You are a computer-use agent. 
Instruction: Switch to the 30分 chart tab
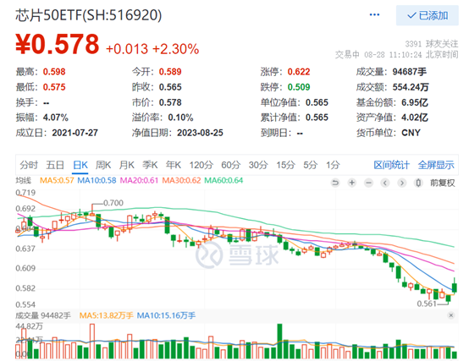click(258, 165)
